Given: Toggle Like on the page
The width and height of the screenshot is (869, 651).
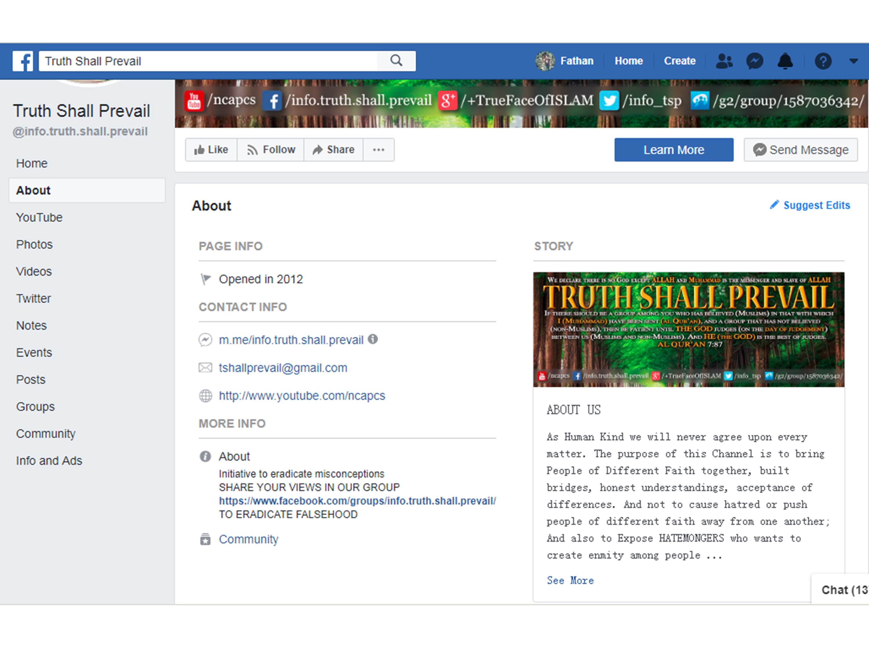Looking at the screenshot, I should tap(211, 150).
